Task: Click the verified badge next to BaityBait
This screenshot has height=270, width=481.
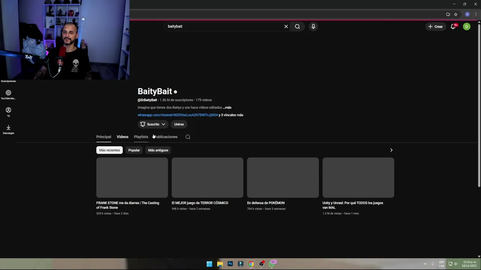Action: click(x=175, y=92)
